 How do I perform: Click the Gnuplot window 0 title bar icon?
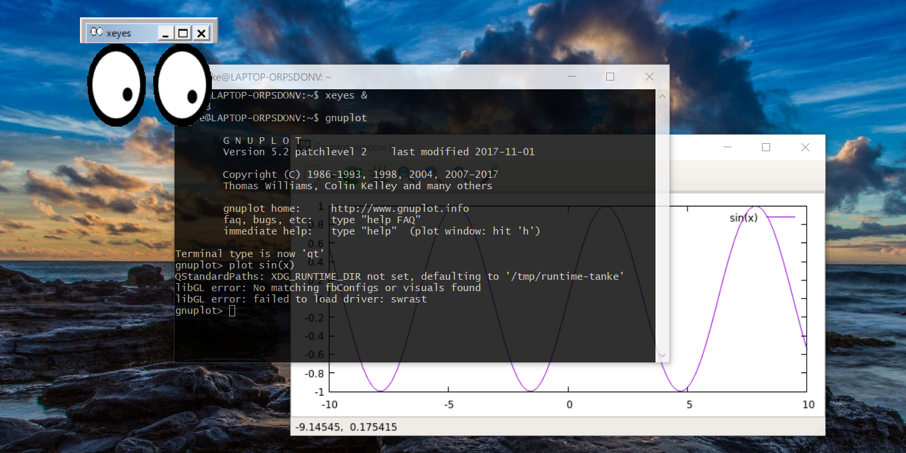tap(304, 145)
